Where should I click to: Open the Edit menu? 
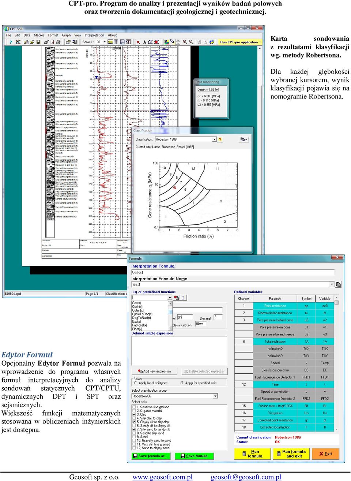17,36
